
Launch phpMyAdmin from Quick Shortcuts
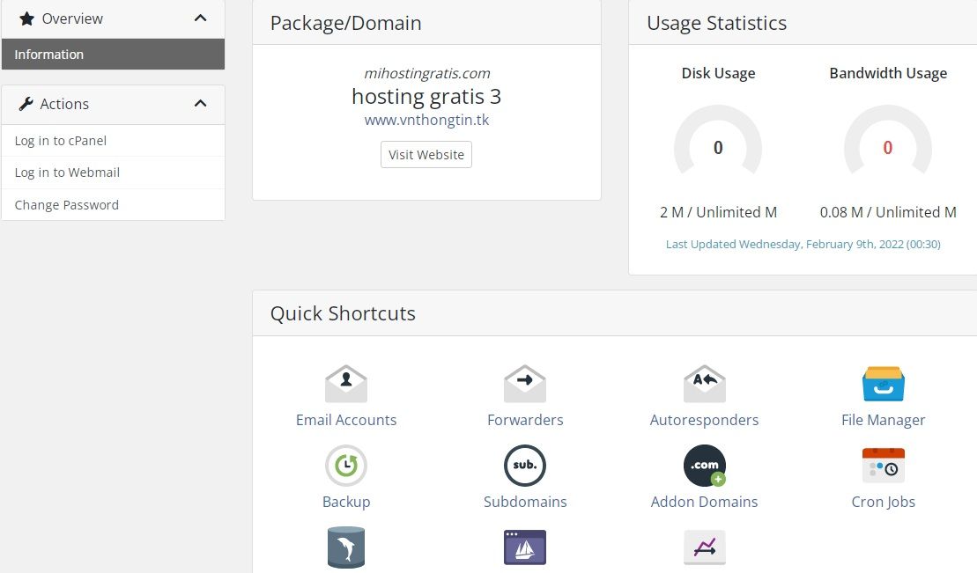[x=525, y=547]
